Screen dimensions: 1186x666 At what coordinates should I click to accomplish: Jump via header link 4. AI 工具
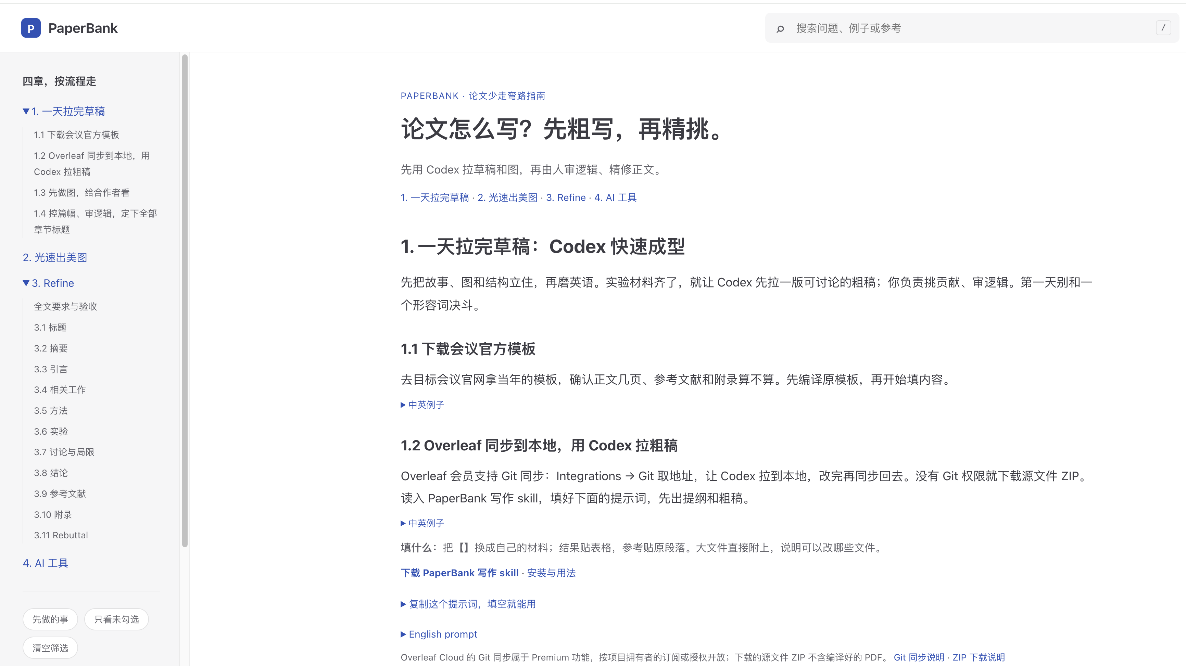[616, 197]
